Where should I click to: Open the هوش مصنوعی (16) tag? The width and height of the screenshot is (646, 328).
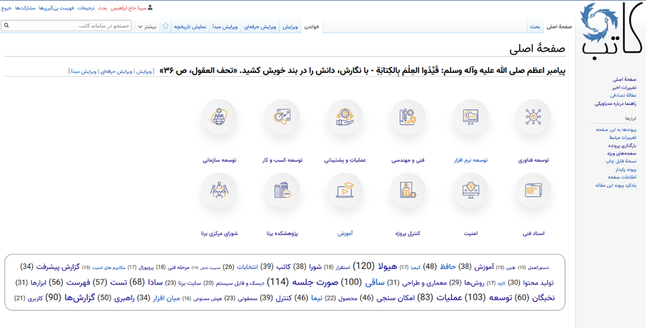[208, 299]
